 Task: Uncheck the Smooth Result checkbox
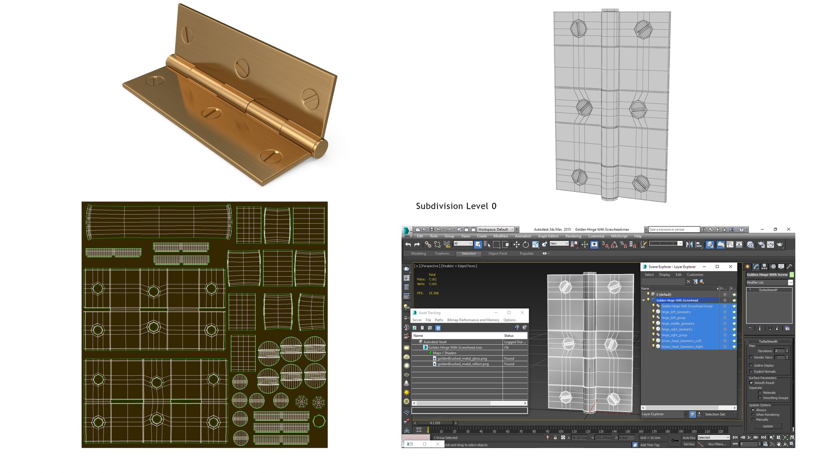point(751,383)
